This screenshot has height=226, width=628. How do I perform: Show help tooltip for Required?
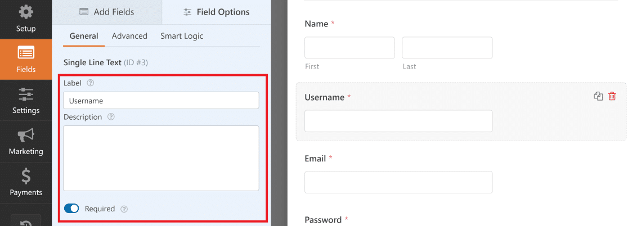124,209
